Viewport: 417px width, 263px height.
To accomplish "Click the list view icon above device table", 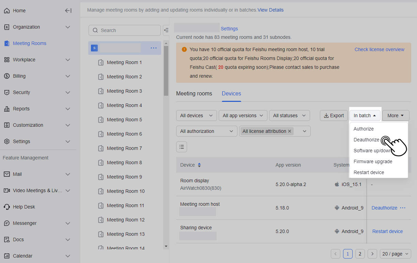I will (182, 146).
